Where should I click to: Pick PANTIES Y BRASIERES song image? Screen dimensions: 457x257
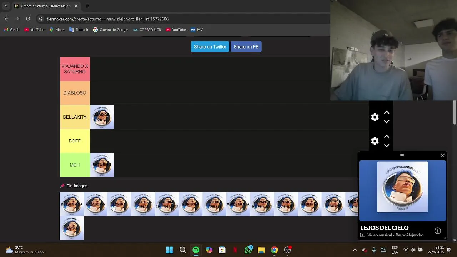coord(333,204)
